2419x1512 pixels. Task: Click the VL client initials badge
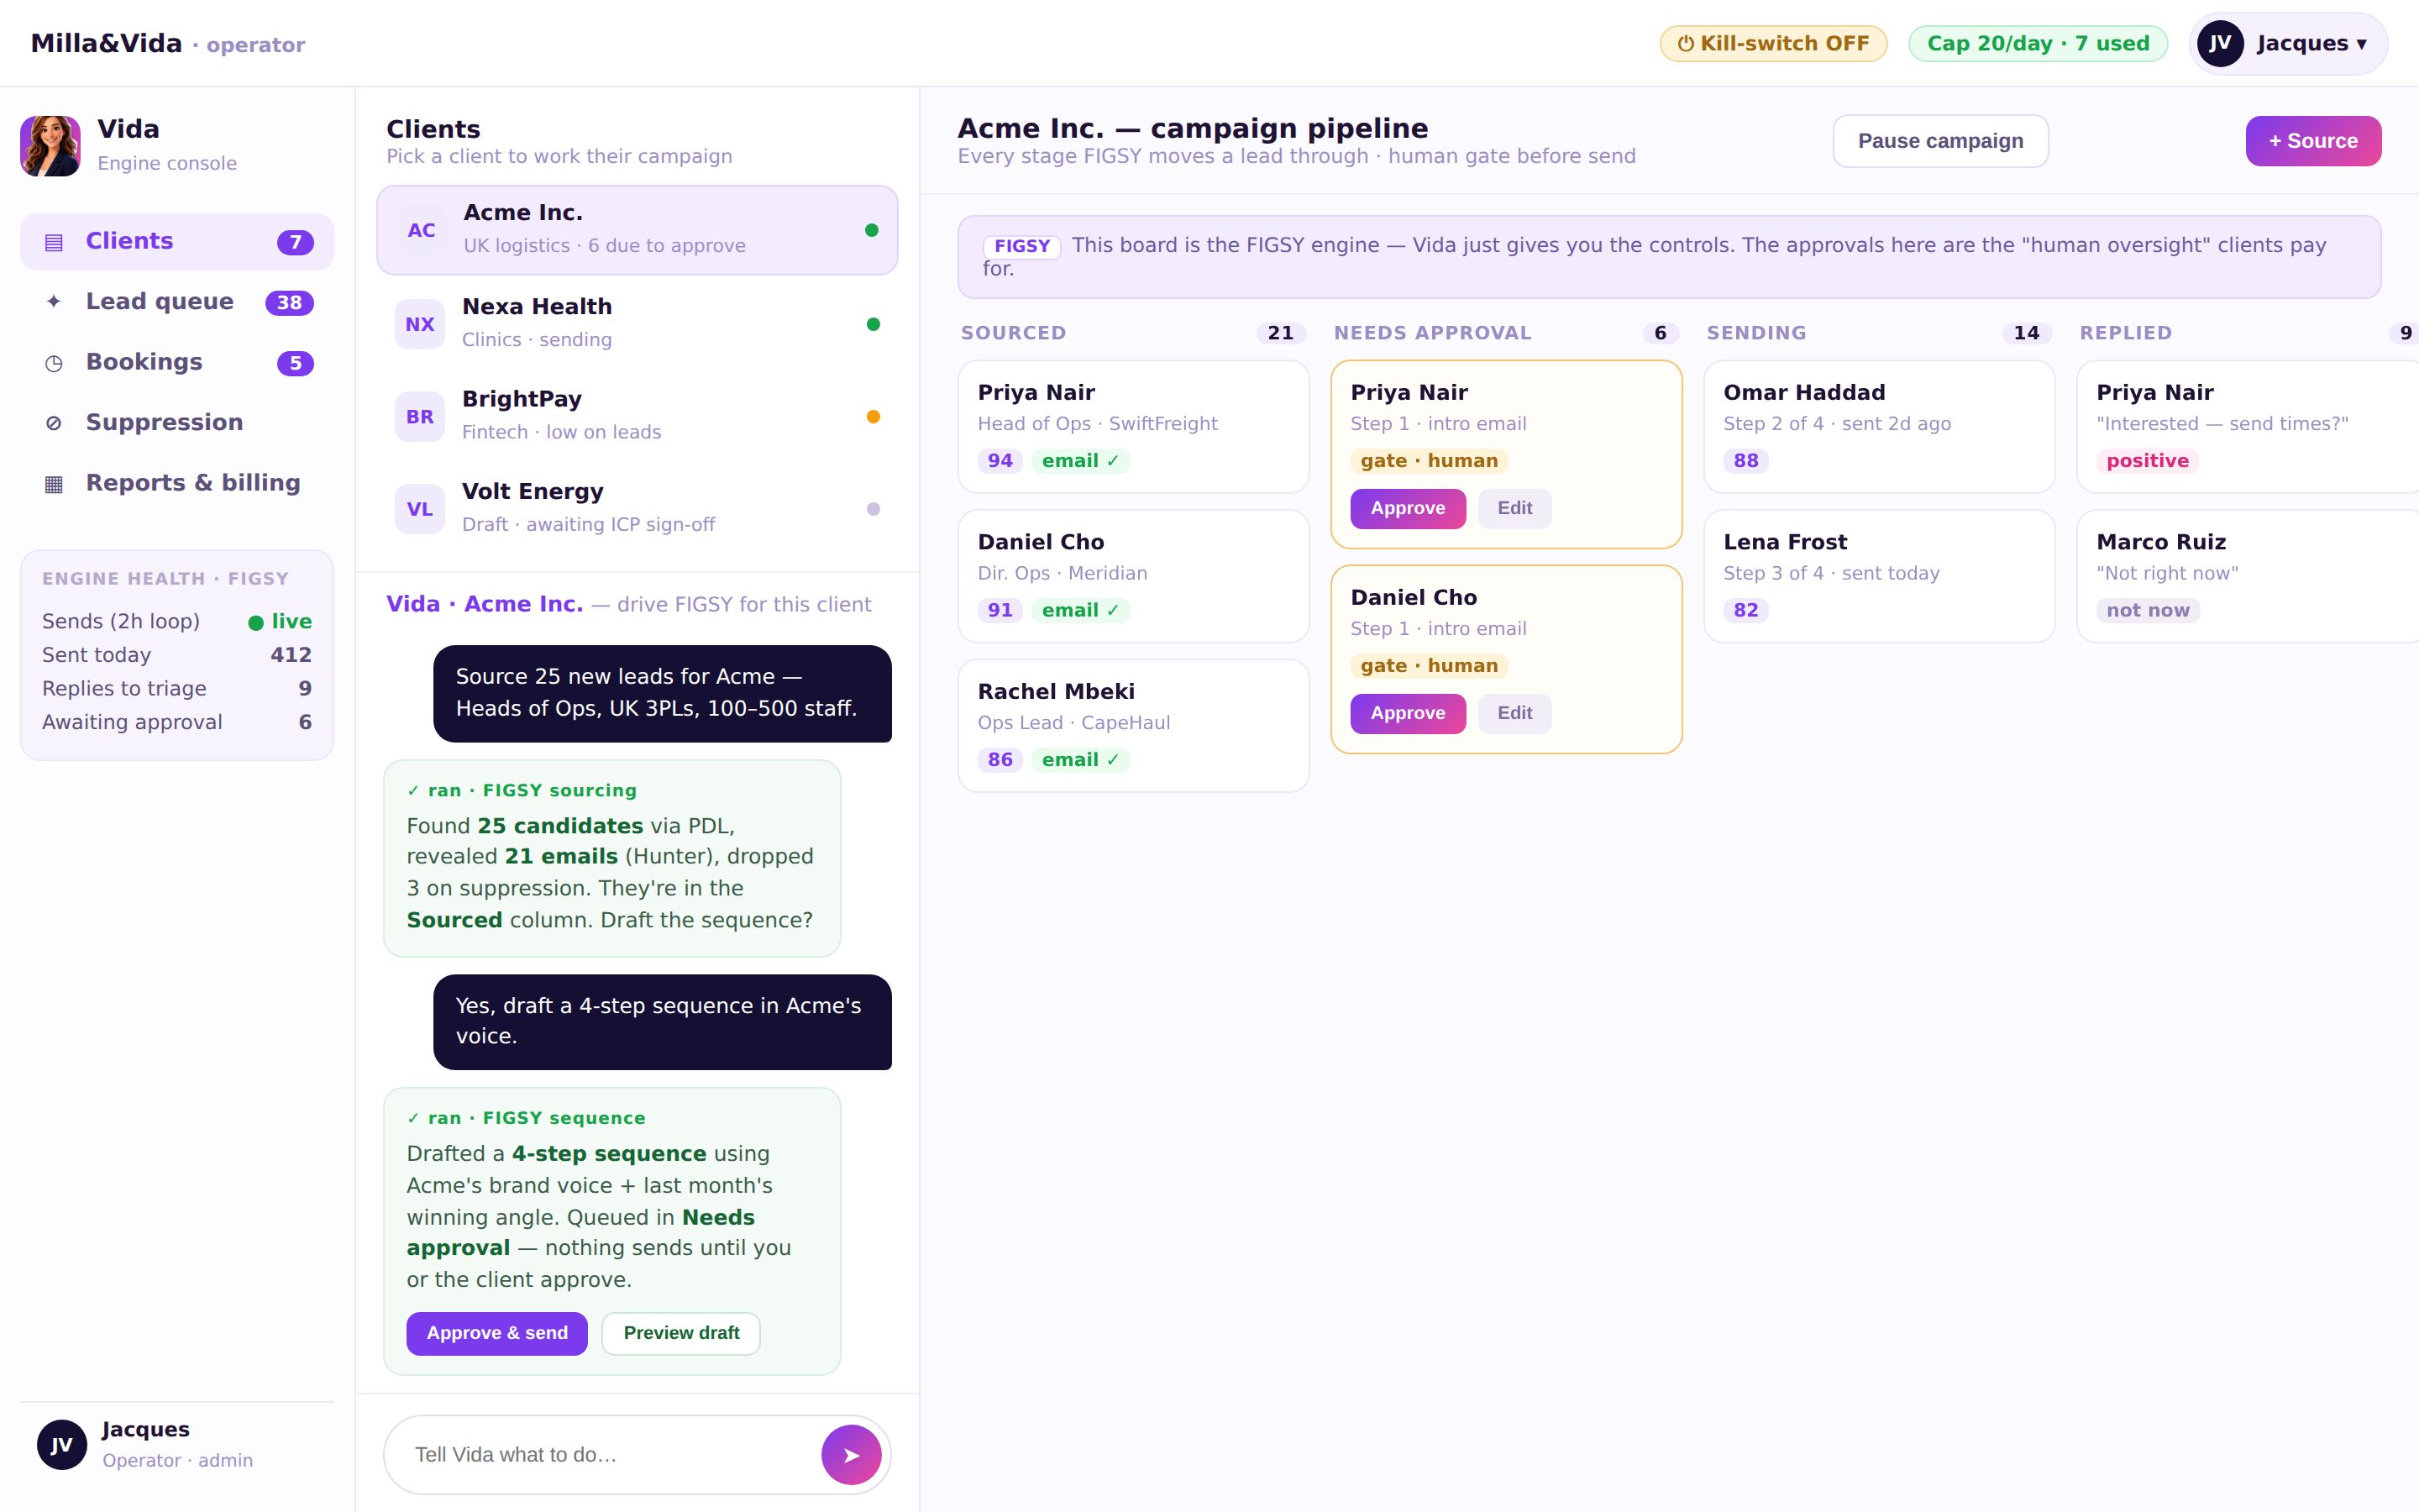pyautogui.click(x=420, y=509)
